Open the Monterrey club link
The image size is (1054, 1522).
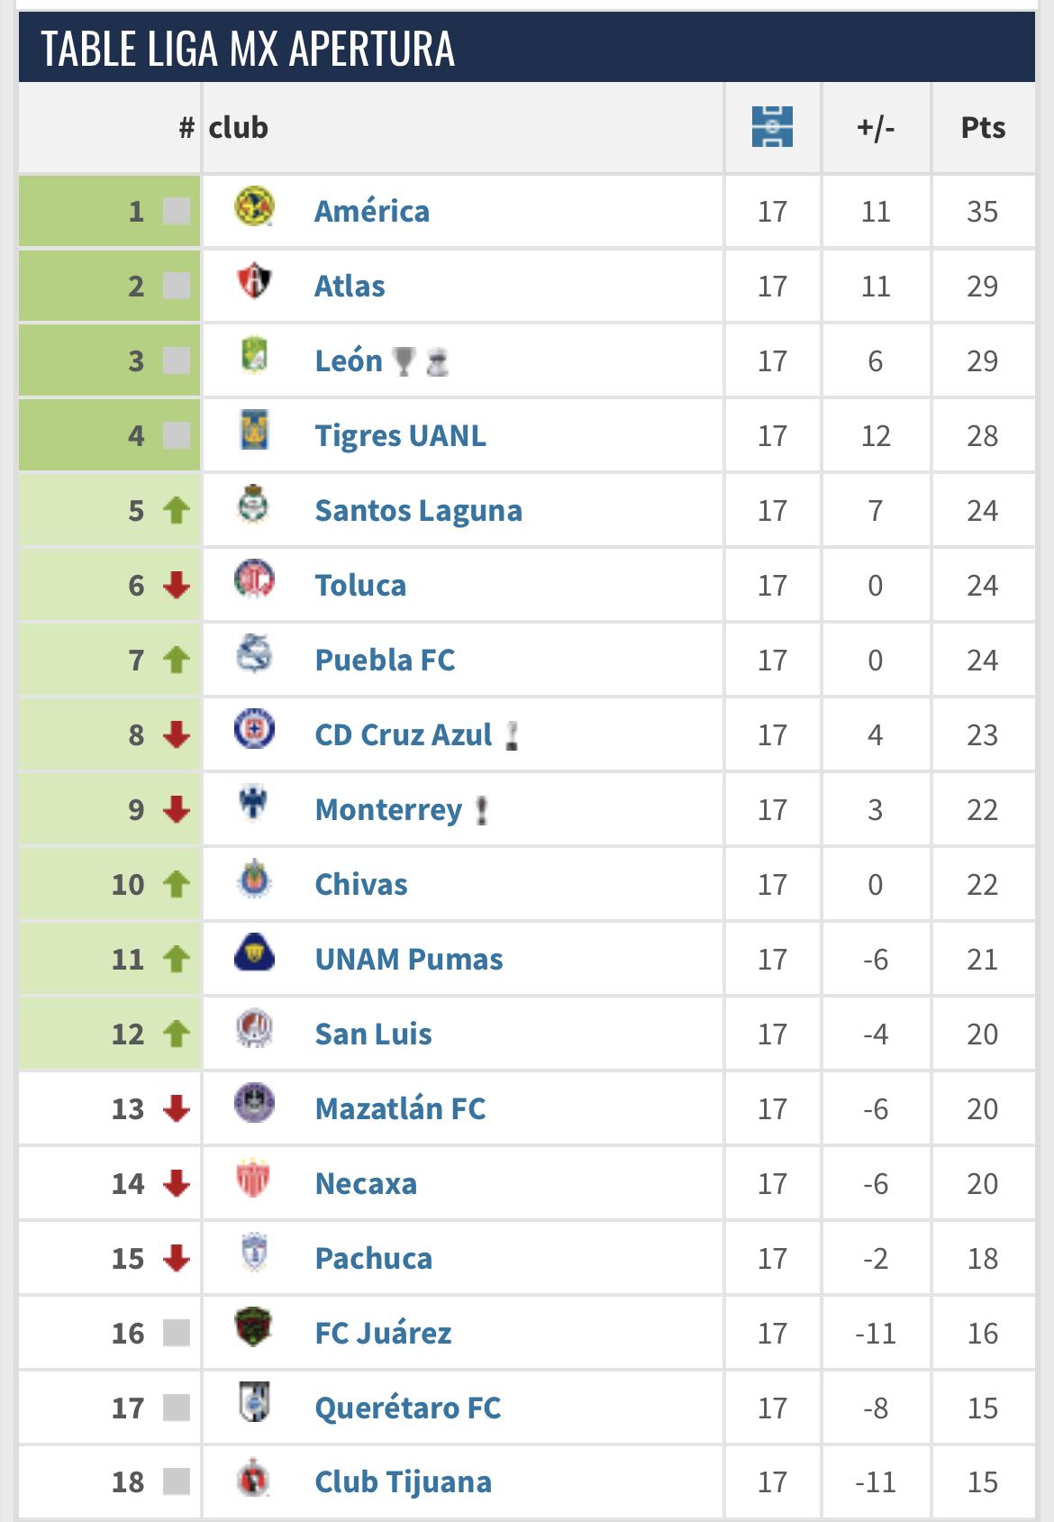[388, 809]
